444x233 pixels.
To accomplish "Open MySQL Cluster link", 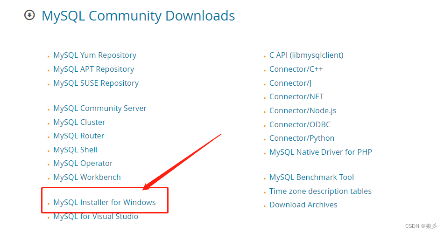I will click(x=79, y=122).
